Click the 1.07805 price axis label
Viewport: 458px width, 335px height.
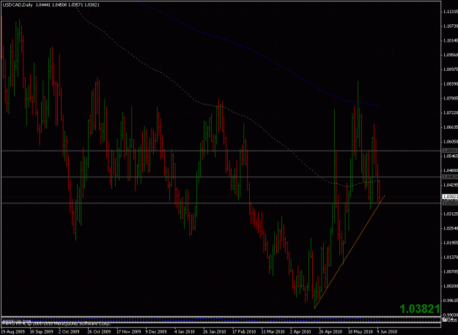pyautogui.click(x=450, y=98)
